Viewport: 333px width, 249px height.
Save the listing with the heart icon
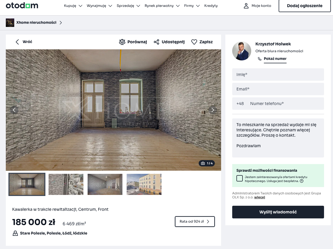(x=194, y=42)
